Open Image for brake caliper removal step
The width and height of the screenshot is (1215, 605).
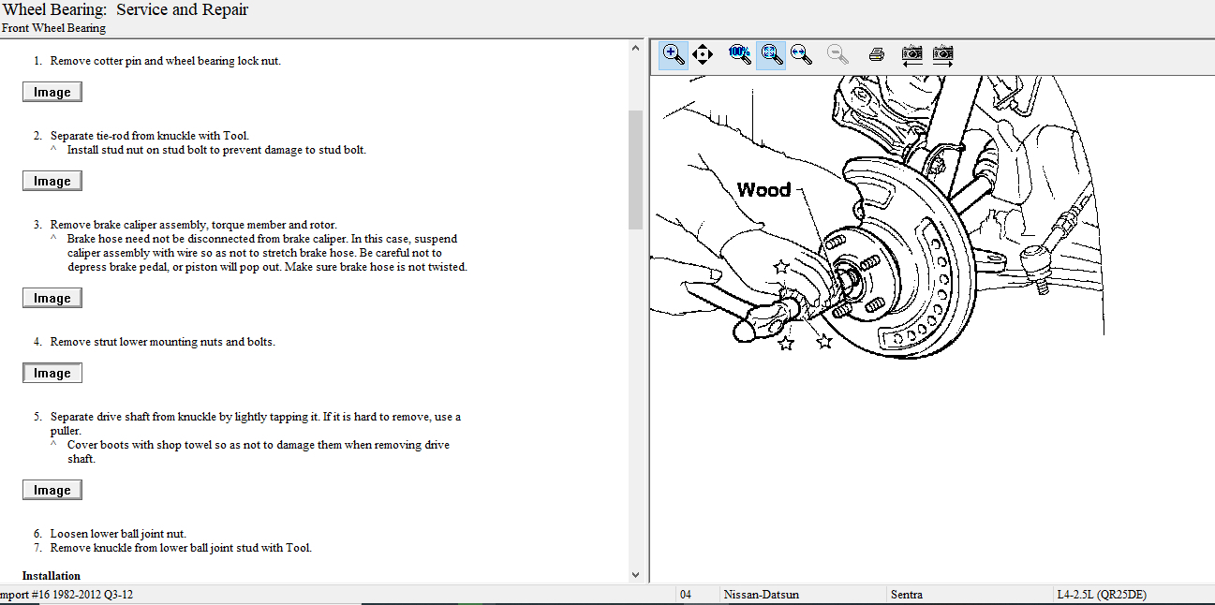click(x=52, y=298)
